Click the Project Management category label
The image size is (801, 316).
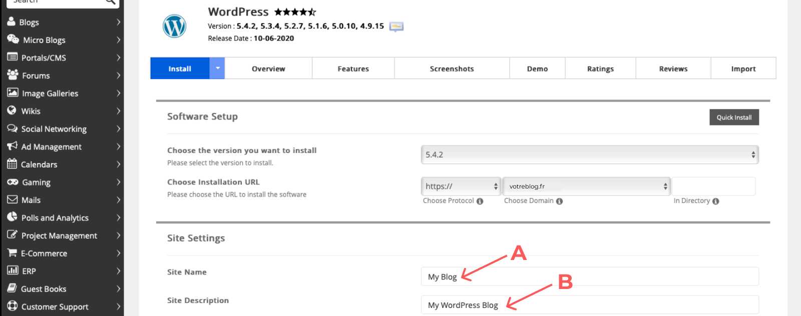[x=59, y=235]
